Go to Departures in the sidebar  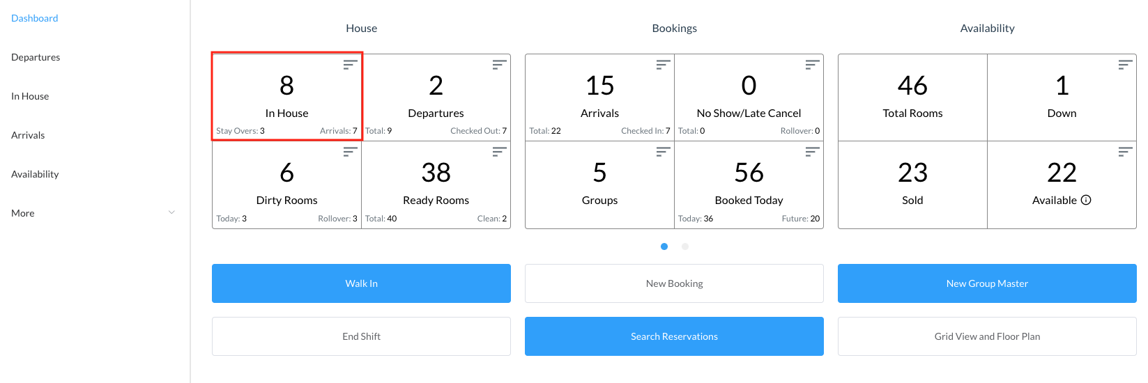click(36, 57)
